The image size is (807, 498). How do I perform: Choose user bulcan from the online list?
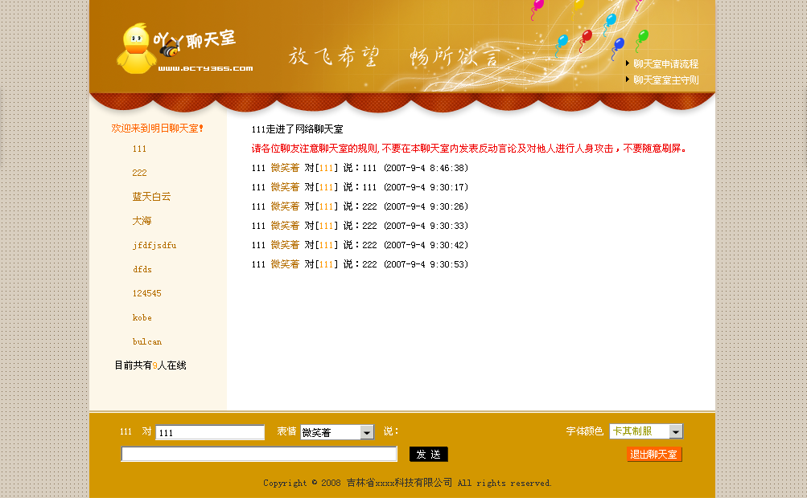click(x=147, y=342)
